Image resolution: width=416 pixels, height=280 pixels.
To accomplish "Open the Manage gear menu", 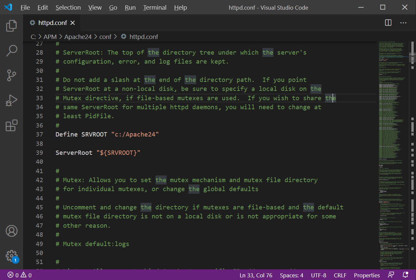I will (x=11, y=256).
